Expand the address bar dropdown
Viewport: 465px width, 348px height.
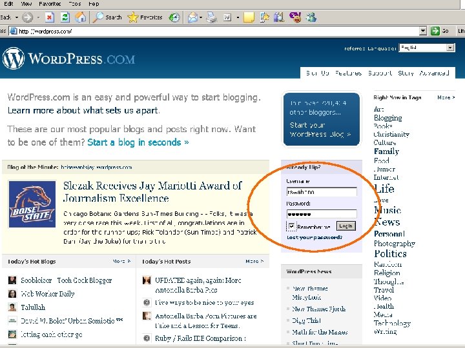tap(423, 31)
